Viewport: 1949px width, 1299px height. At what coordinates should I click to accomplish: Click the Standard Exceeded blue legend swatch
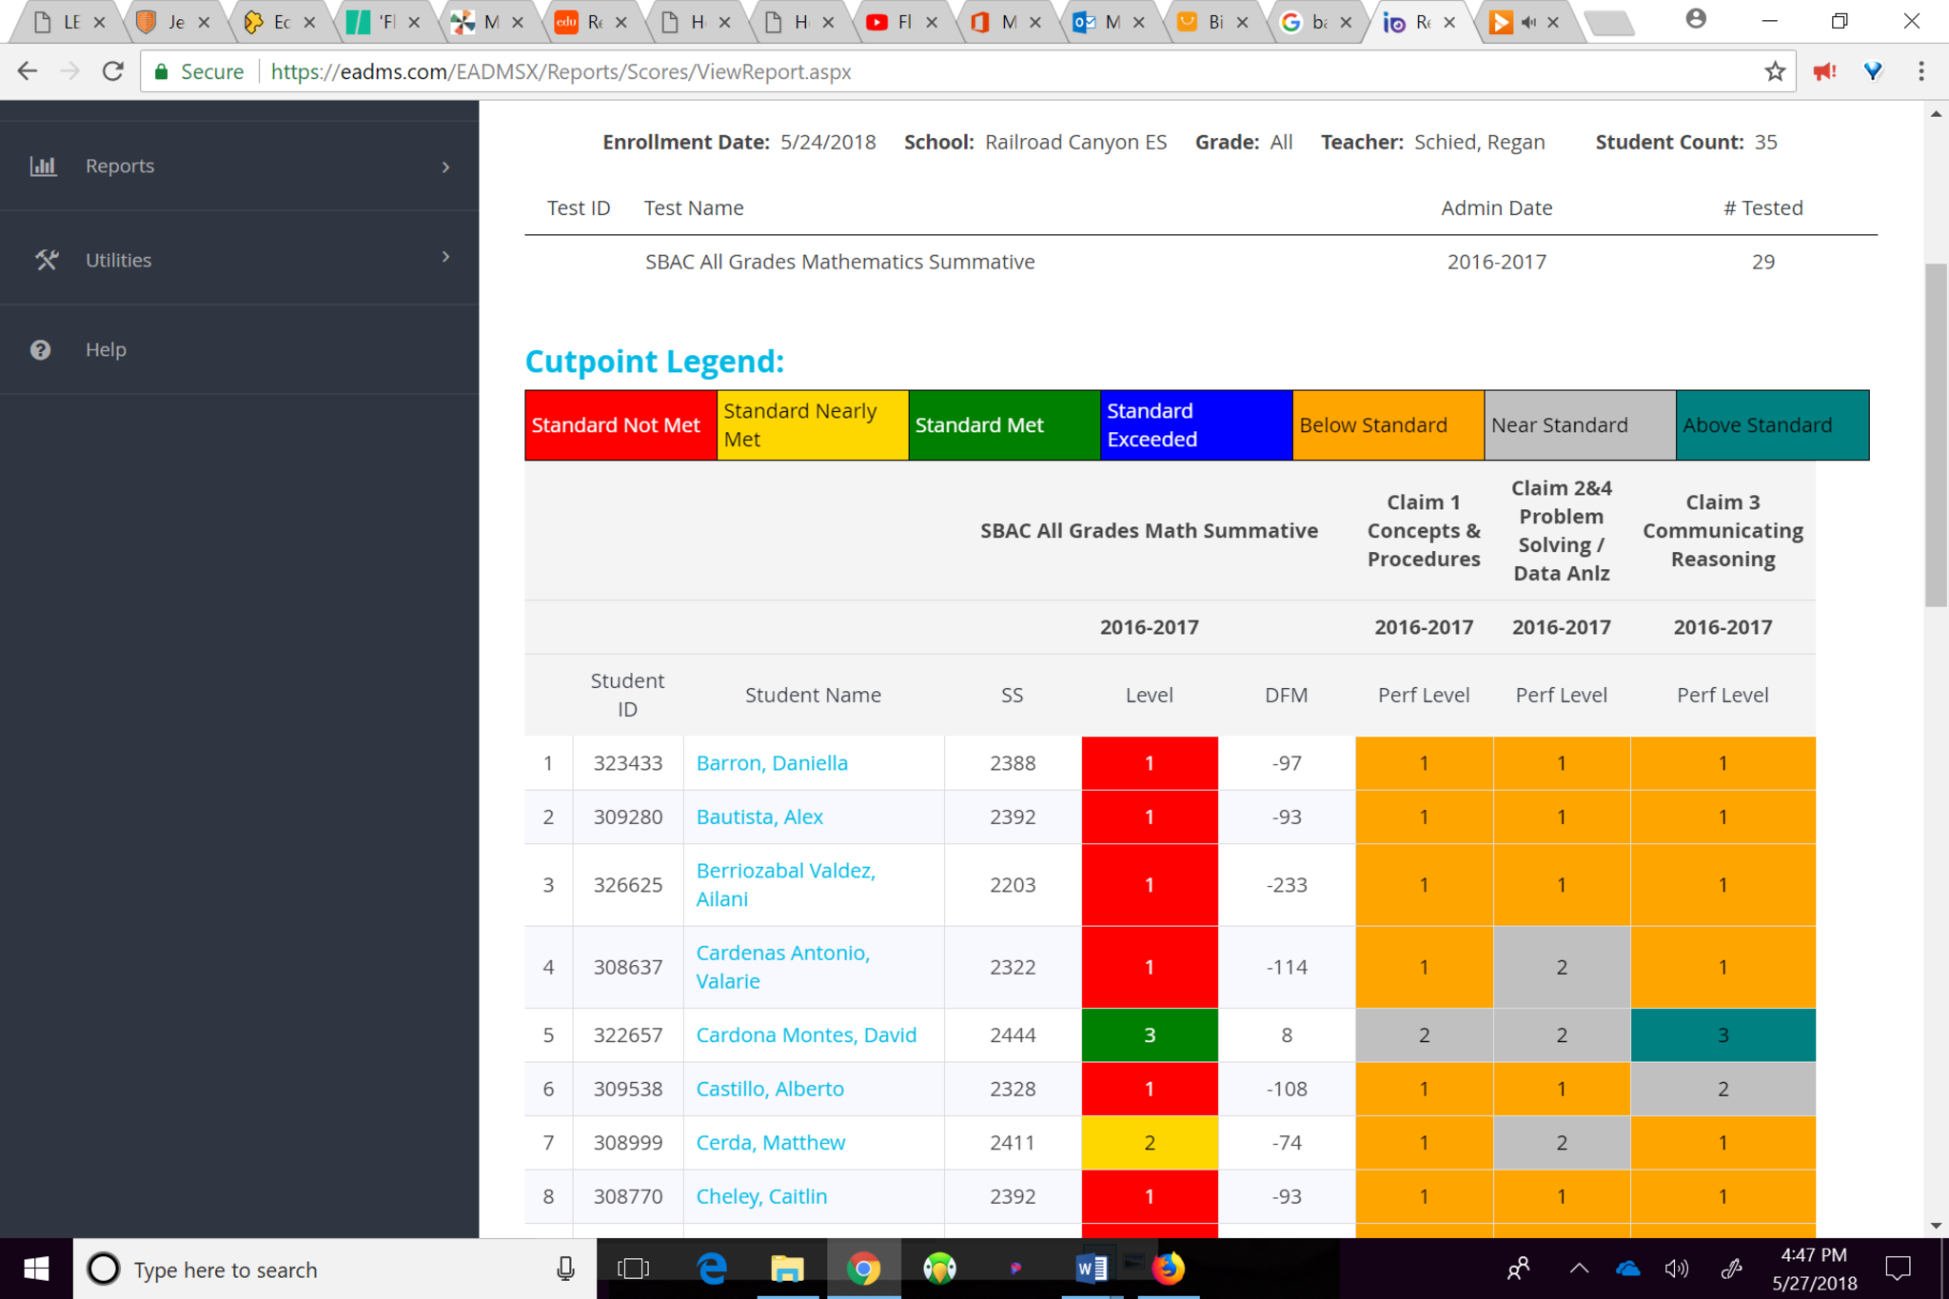click(1195, 425)
